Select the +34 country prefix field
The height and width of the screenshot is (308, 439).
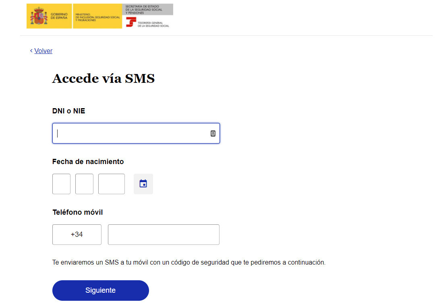tap(77, 234)
